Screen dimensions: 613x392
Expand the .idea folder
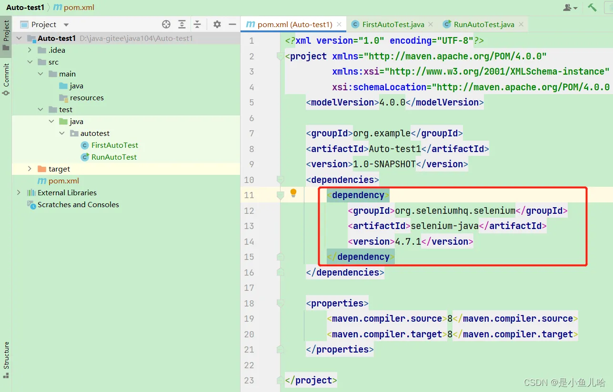pyautogui.click(x=30, y=50)
